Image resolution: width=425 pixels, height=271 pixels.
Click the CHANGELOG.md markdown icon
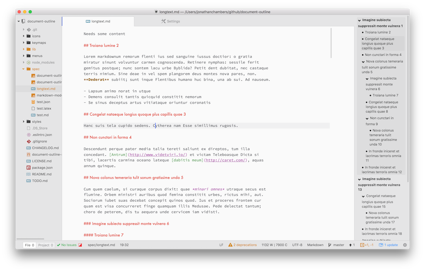pos(29,148)
